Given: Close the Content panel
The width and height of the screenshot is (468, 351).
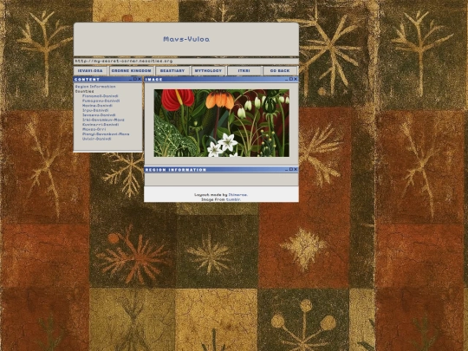Looking at the screenshot, I should pyautogui.click(x=140, y=79).
